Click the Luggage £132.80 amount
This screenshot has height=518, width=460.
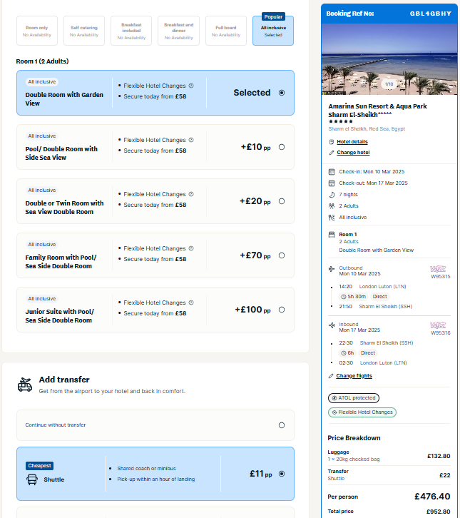pos(439,456)
